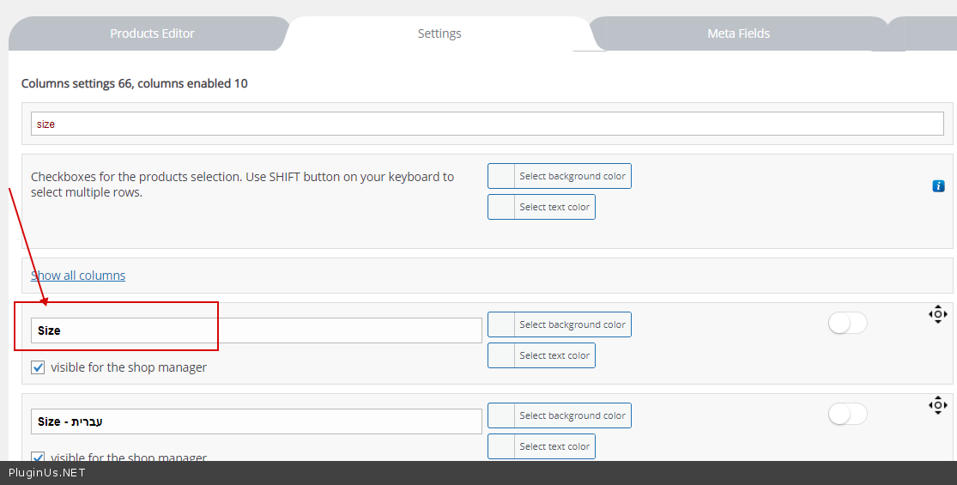Screen dimensions: 957x485
Task: Click the blue info icon
Action: tap(938, 185)
